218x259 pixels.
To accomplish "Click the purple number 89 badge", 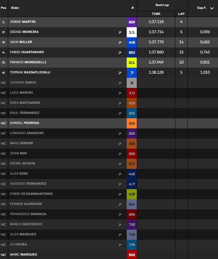I will (x=132, y=22).
